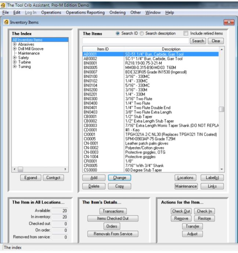Screen dimensions: 238x253
Task: Expand the Drill Mill Groove node
Action: tap(15, 49)
